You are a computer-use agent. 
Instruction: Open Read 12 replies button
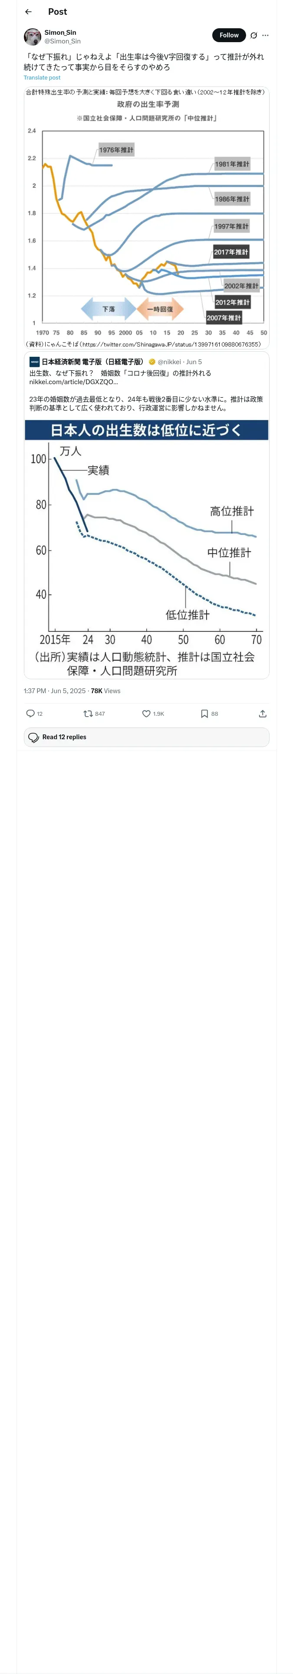tap(146, 737)
